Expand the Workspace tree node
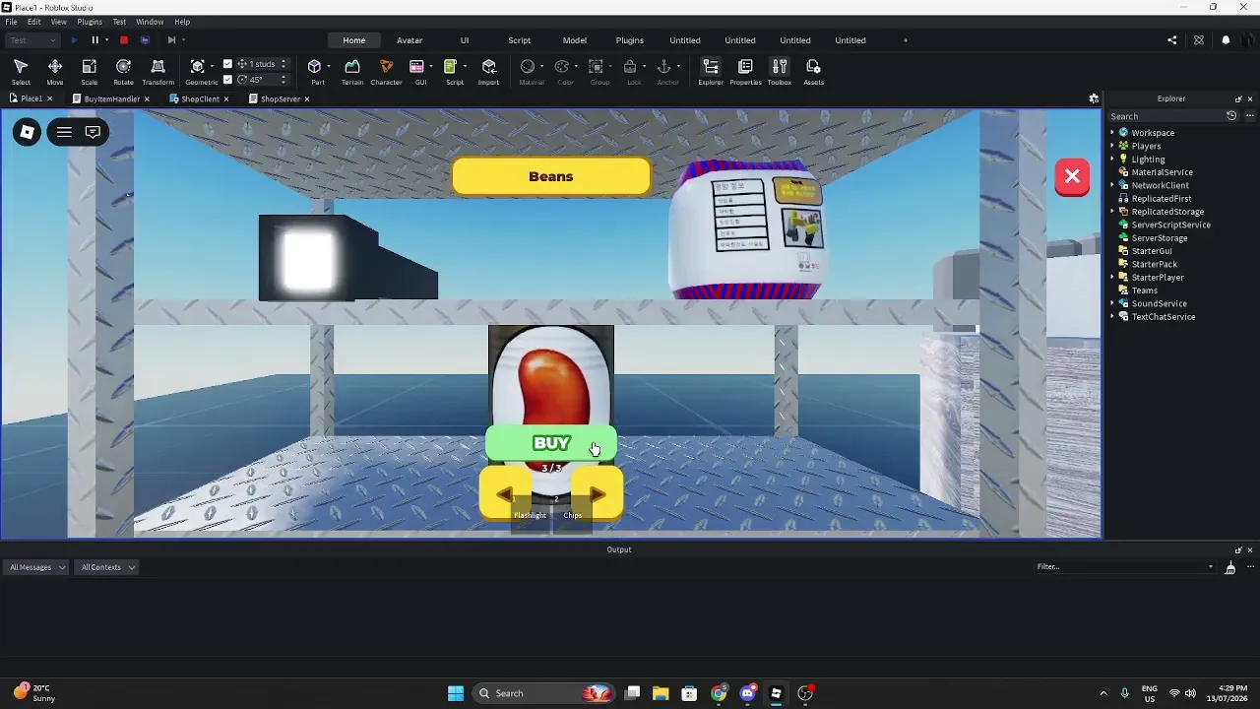Screen dimensions: 1260x709 point(1112,133)
